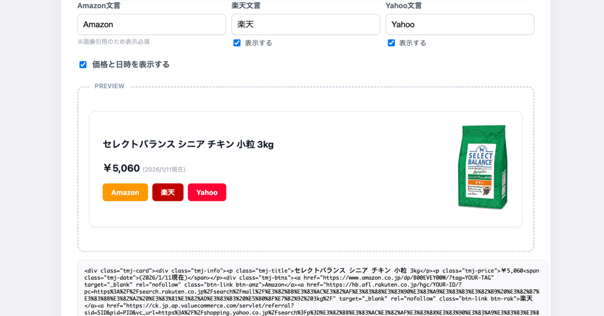Image resolution: width=604 pixels, height=316 pixels.
Task: Click the red Yahoo button in preview
Action: [207, 192]
